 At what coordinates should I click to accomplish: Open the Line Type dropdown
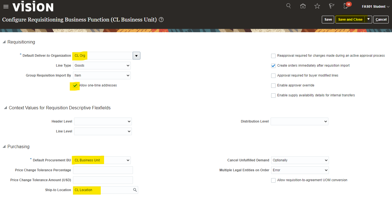tap(102, 66)
